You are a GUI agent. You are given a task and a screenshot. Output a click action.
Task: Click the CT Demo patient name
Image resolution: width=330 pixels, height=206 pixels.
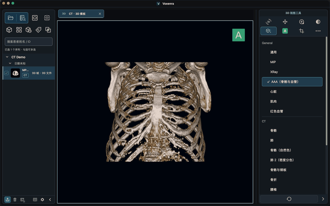coord(18,57)
